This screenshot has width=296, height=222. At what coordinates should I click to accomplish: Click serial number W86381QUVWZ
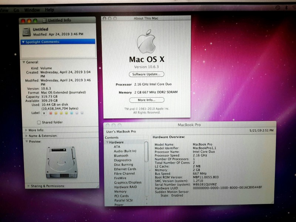[x=205, y=184]
